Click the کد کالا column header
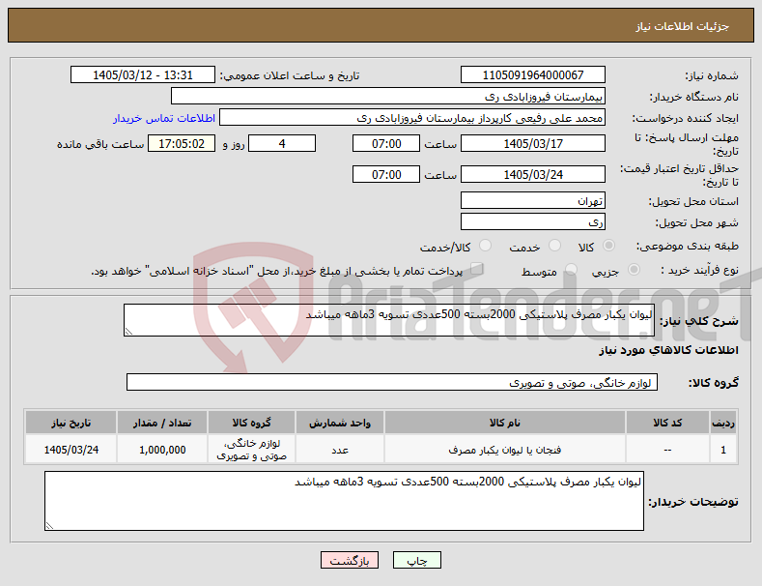The width and height of the screenshot is (762, 586). pyautogui.click(x=667, y=423)
